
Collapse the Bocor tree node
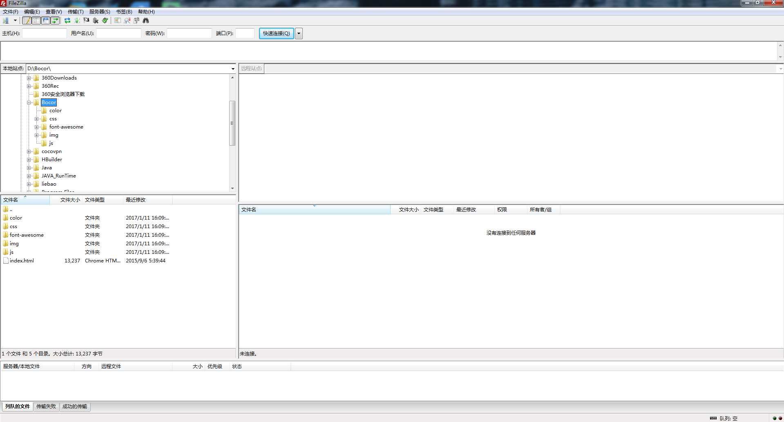point(29,102)
